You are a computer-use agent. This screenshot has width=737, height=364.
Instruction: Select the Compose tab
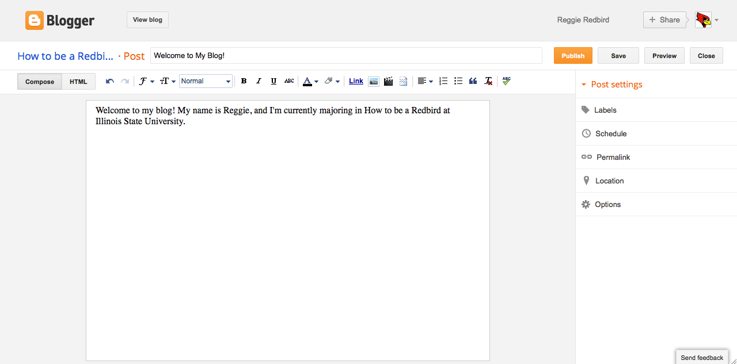pos(39,81)
